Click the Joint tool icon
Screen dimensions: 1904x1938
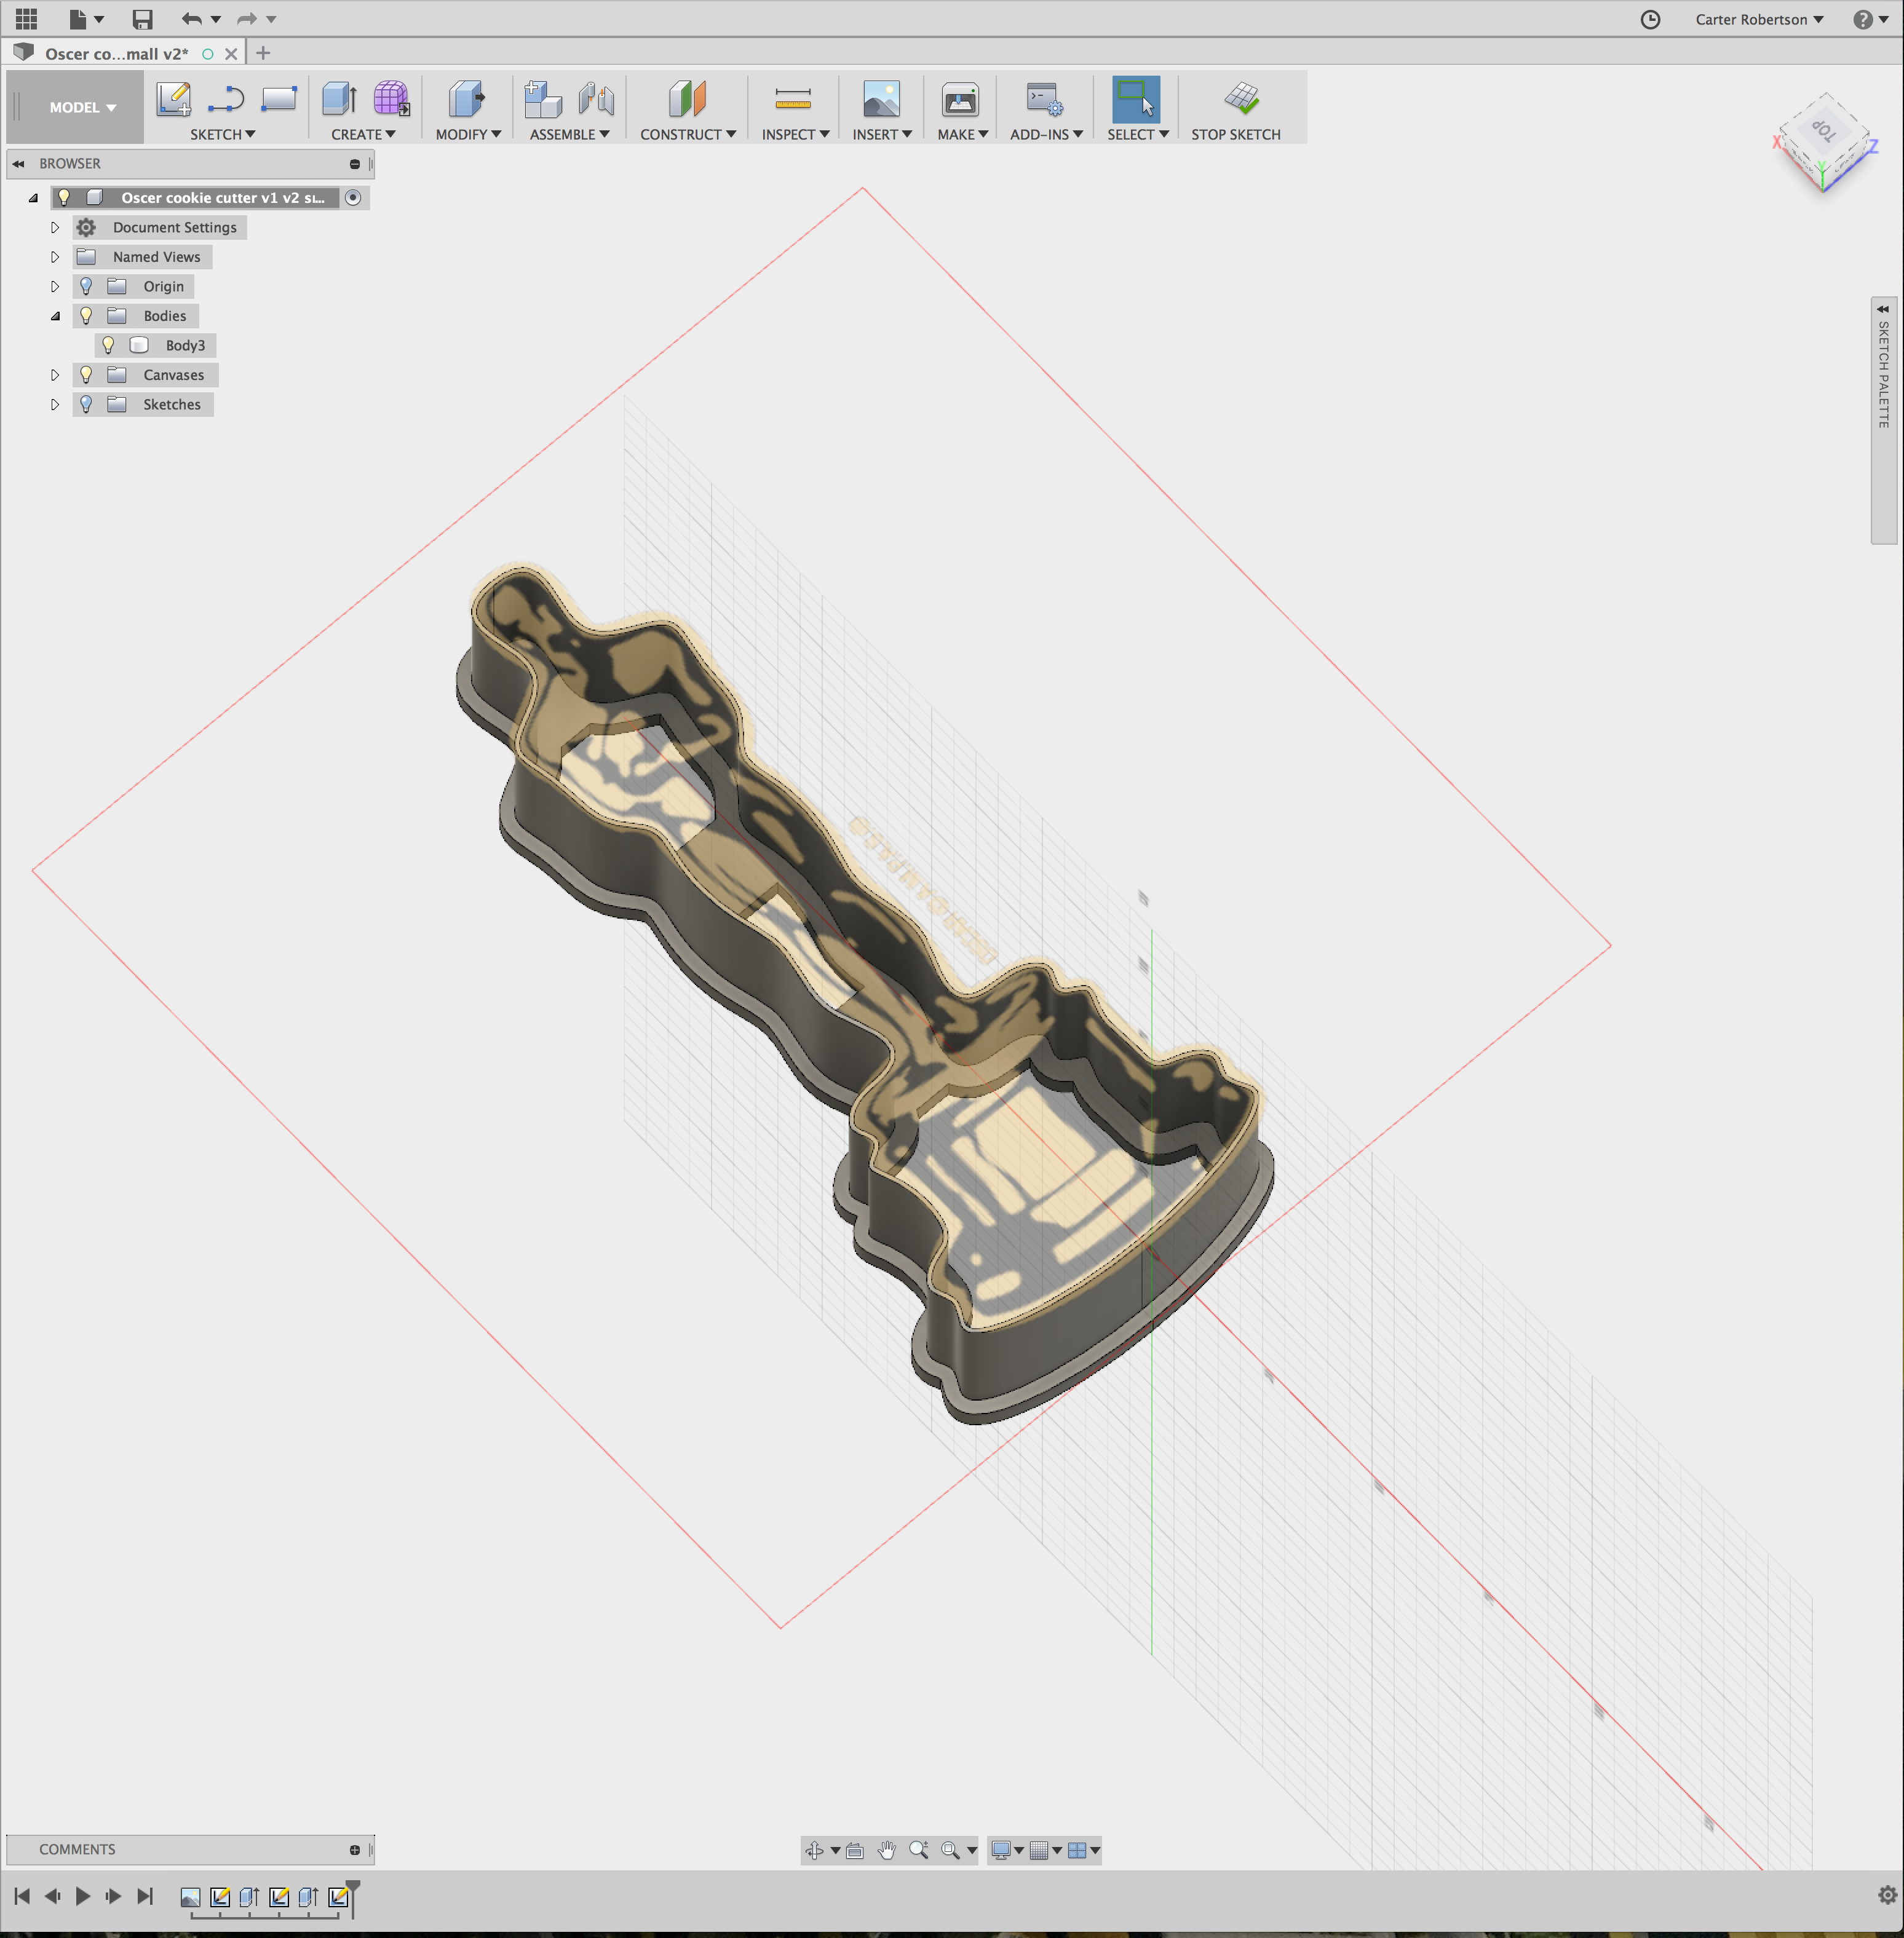click(x=596, y=99)
